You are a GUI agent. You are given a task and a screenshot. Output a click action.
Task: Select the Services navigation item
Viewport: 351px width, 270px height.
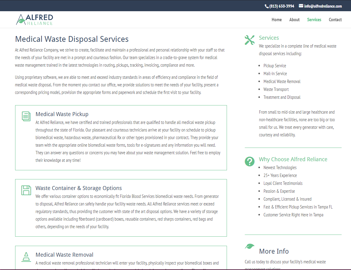[x=314, y=20]
